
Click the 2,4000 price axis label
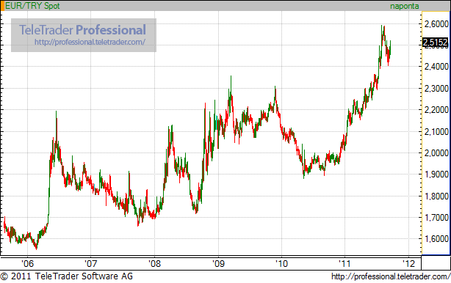pos(436,67)
